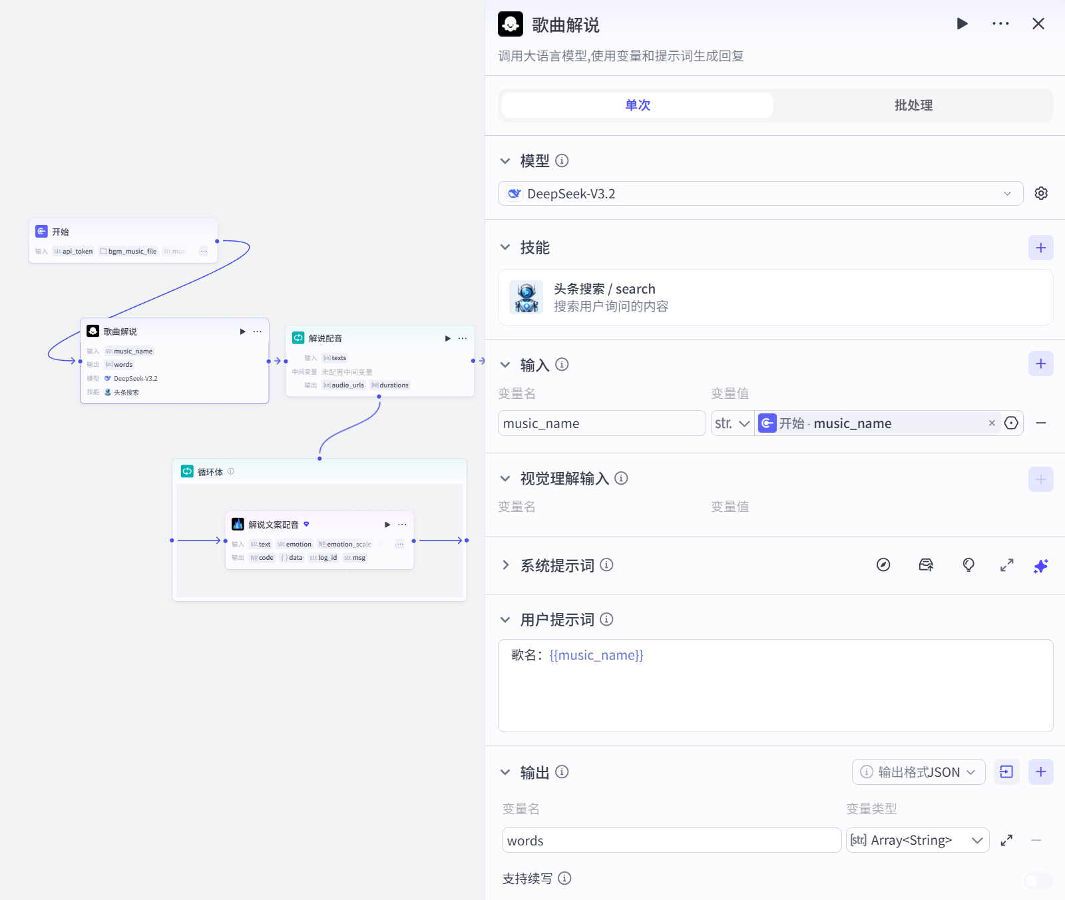The width and height of the screenshot is (1065, 900).
Task: Open more parameters on the 开始 node
Action: [x=204, y=252]
